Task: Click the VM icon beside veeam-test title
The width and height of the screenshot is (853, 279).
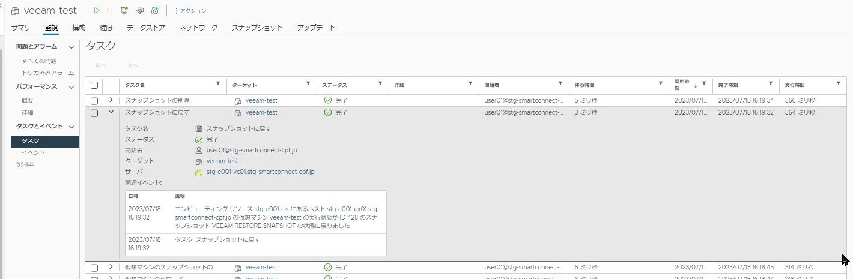Action: pyautogui.click(x=16, y=11)
